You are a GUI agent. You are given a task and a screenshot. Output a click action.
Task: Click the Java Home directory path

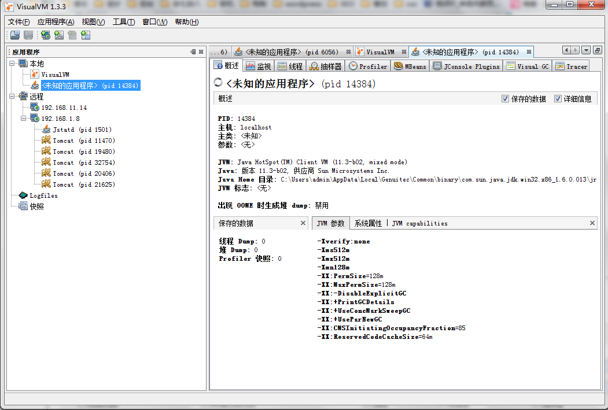point(438,179)
